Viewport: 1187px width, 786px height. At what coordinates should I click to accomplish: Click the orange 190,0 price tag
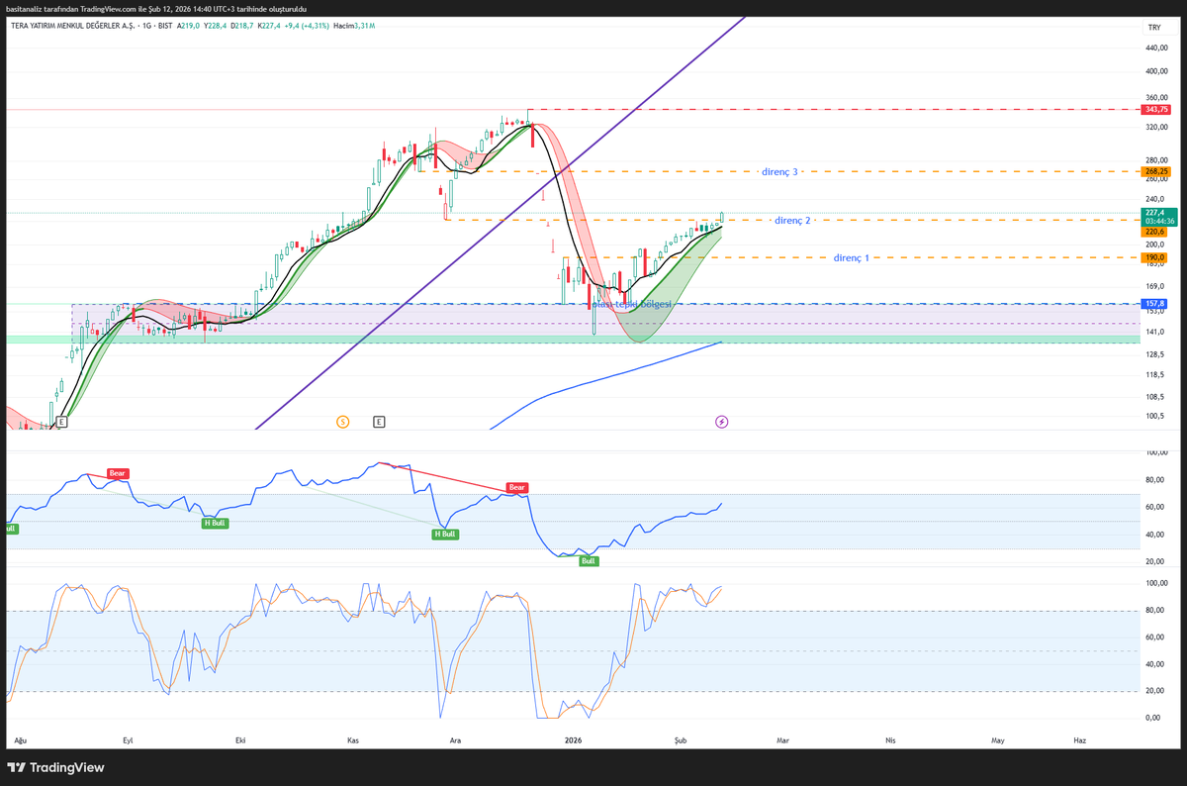[1155, 257]
